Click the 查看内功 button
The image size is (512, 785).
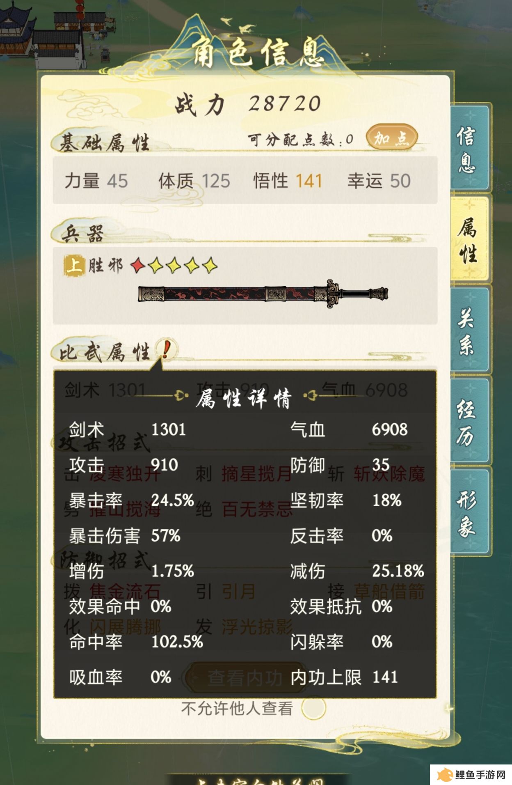click(x=245, y=677)
